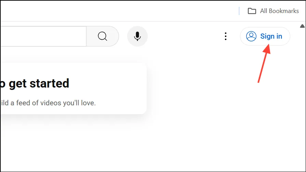Viewport: 306px width, 172px height.
Task: Click the empty header space beside the microphone
Action: tap(185, 36)
